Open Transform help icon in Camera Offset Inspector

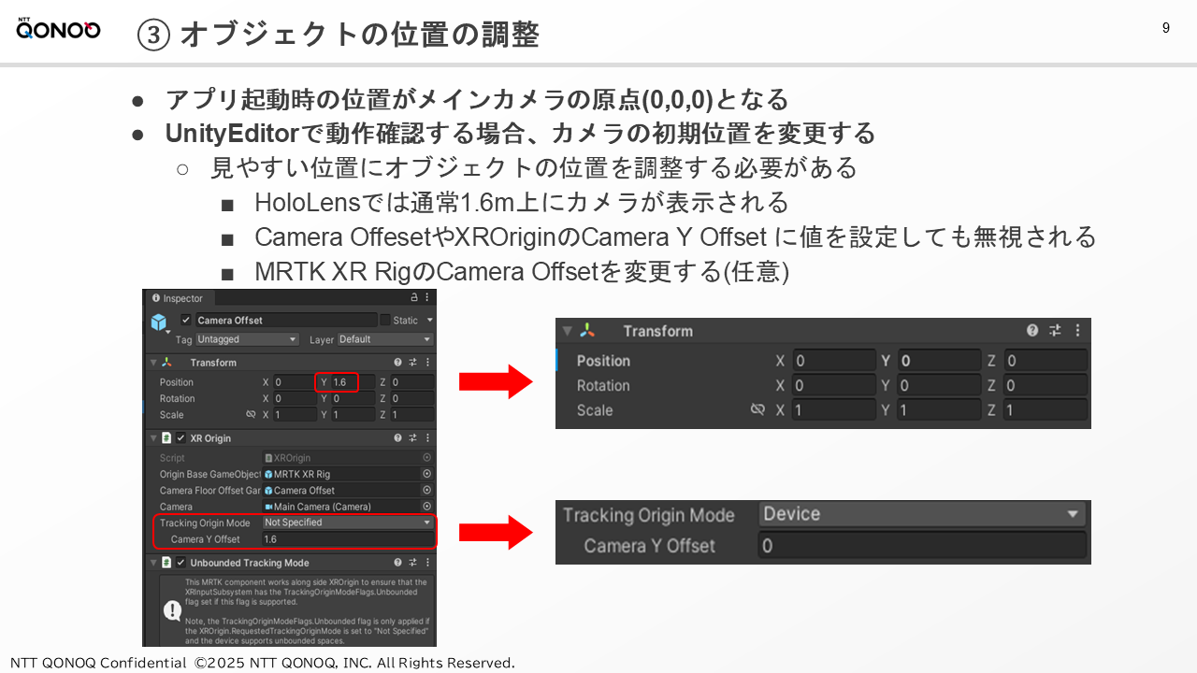[x=397, y=362]
